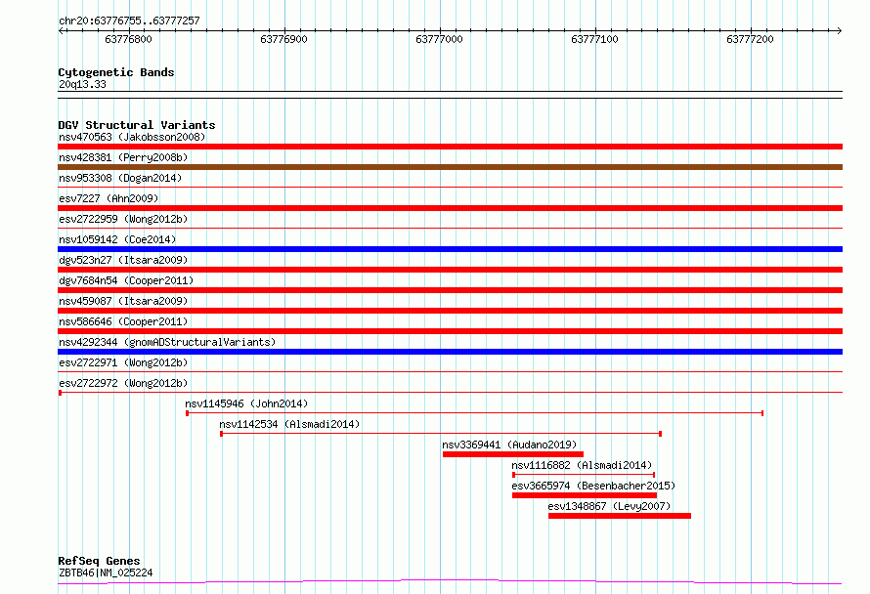Click the 63776800 ruler position
The height and width of the screenshot is (594, 870).
128,39
